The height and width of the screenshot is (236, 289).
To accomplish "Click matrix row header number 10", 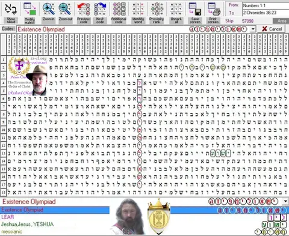I will coord(4,130).
